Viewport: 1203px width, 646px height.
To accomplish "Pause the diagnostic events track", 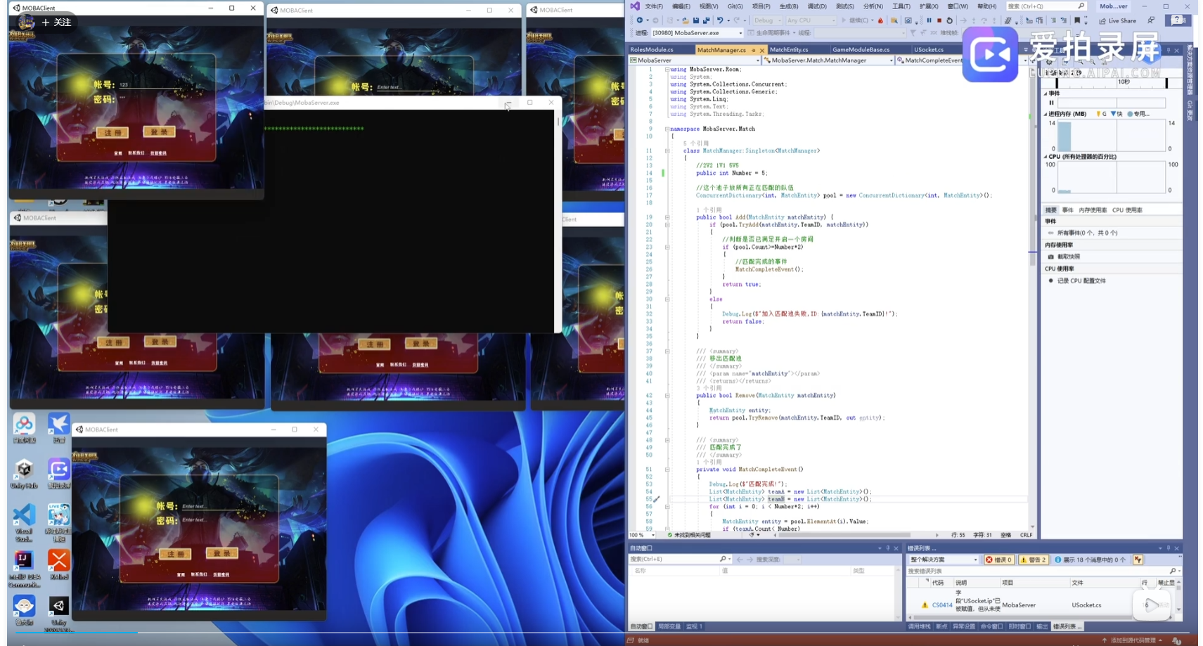I will [x=1052, y=103].
